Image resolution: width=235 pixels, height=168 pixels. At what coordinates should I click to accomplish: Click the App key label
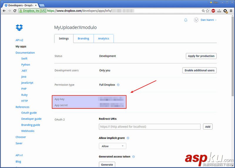coord(60,99)
